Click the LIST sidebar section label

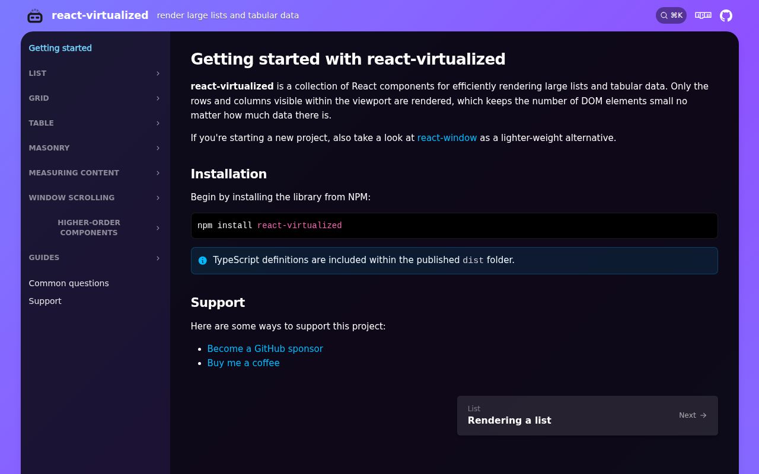(x=37, y=73)
